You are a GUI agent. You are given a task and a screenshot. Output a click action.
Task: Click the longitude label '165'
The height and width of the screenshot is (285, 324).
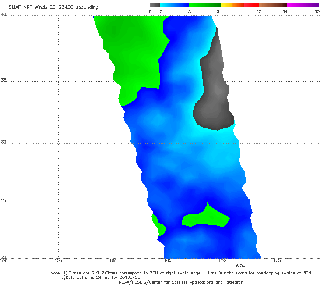point(167,260)
